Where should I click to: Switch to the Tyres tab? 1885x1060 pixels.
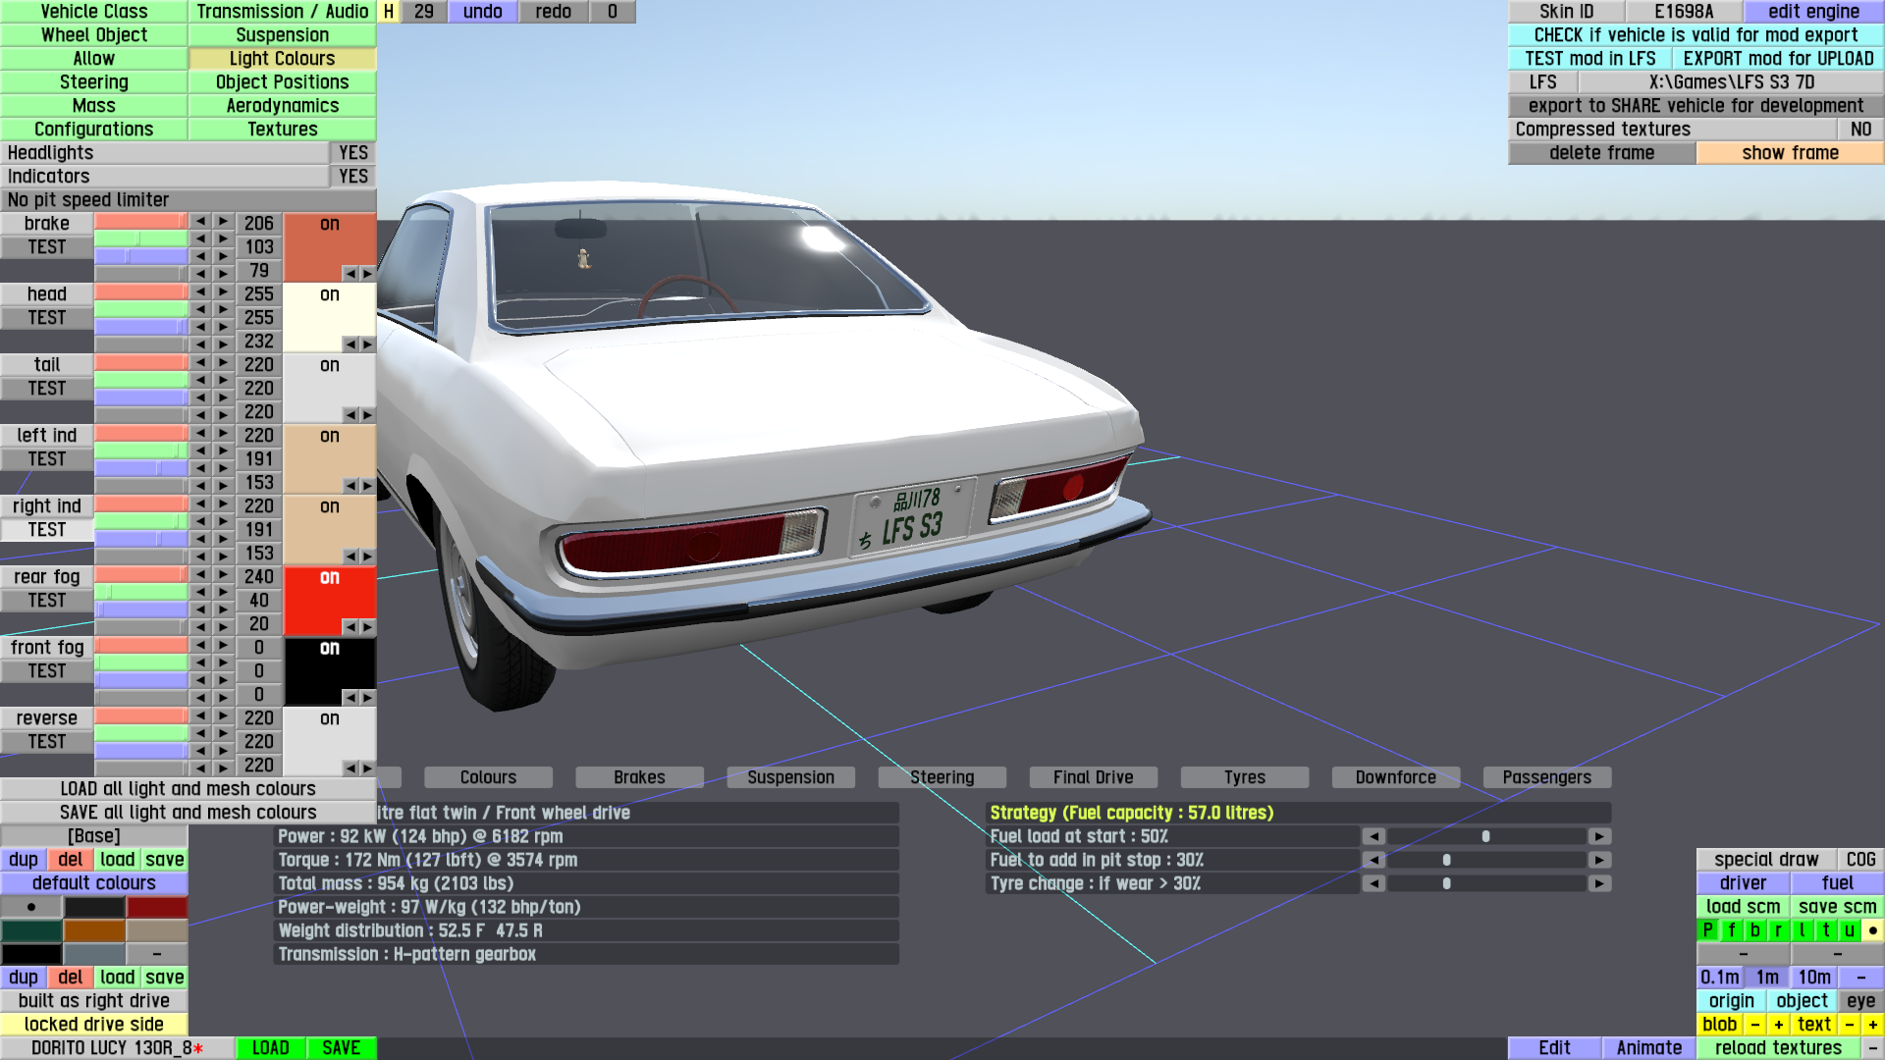pyautogui.click(x=1244, y=777)
